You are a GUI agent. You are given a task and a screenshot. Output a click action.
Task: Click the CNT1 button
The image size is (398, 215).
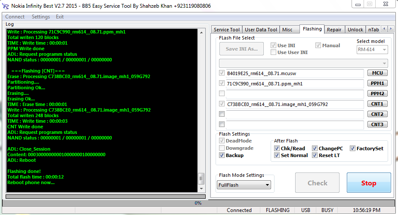click(377, 104)
